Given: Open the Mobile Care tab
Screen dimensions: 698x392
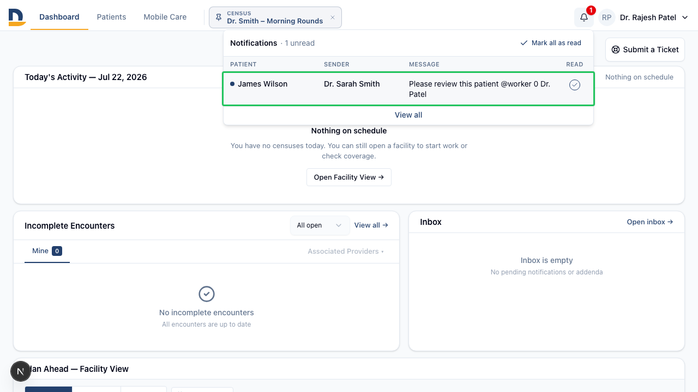Looking at the screenshot, I should (165, 17).
